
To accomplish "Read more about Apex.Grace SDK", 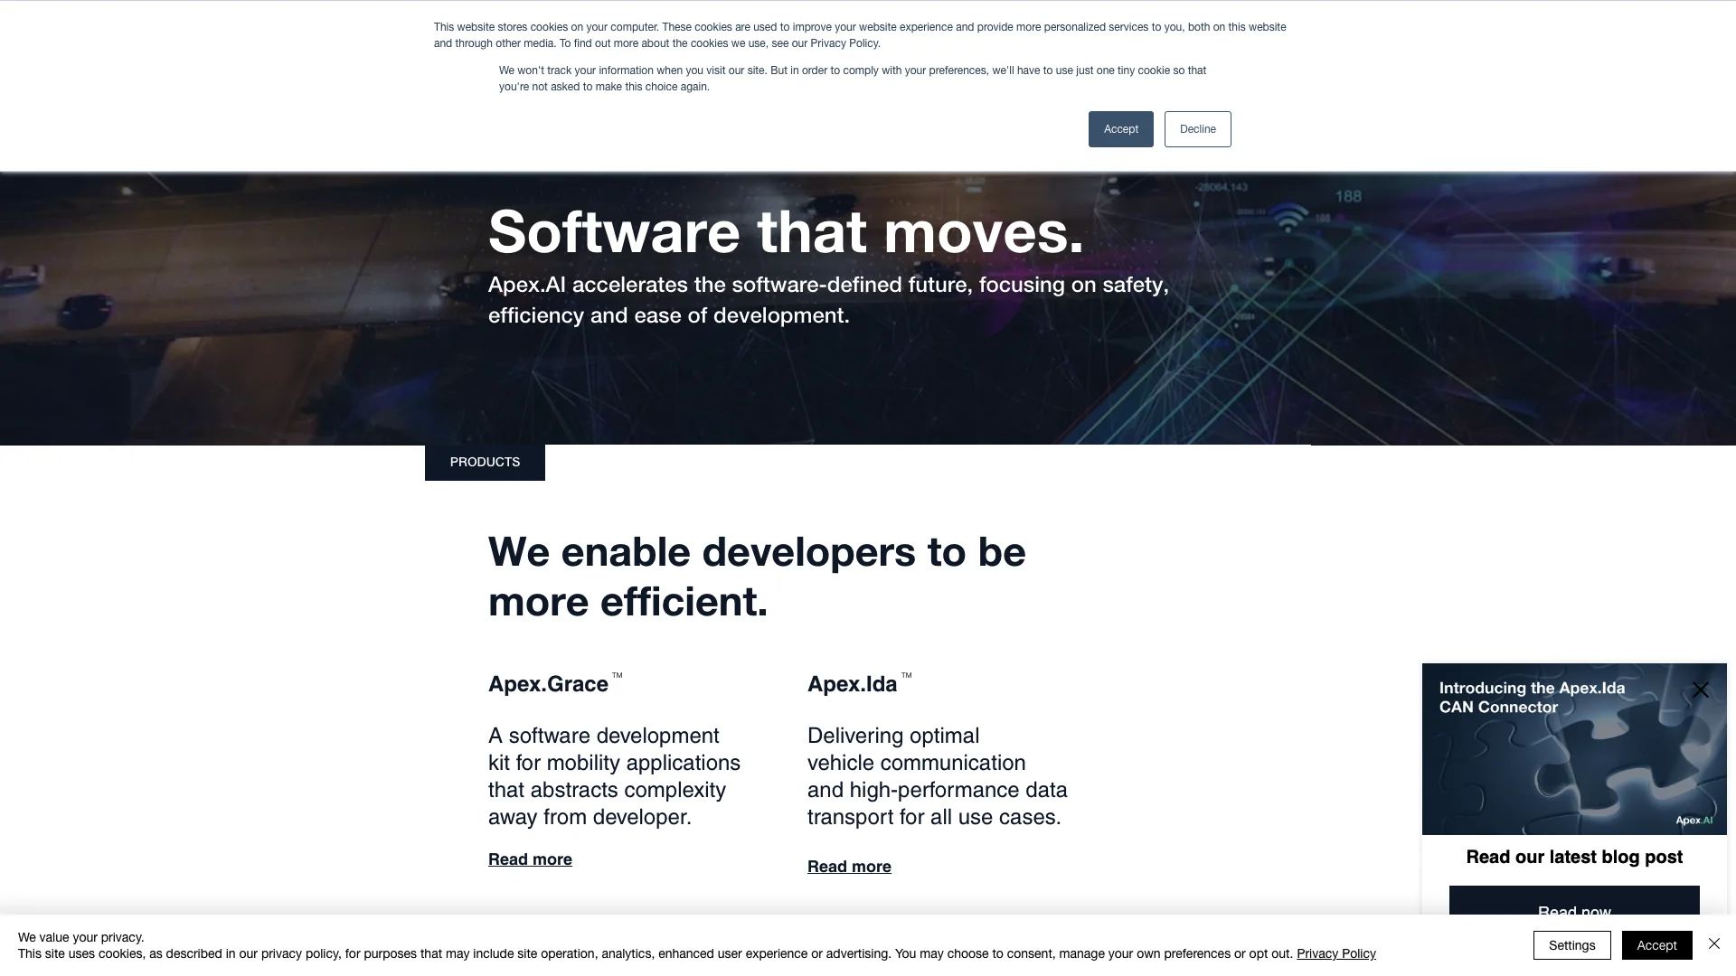I will pos(531,858).
